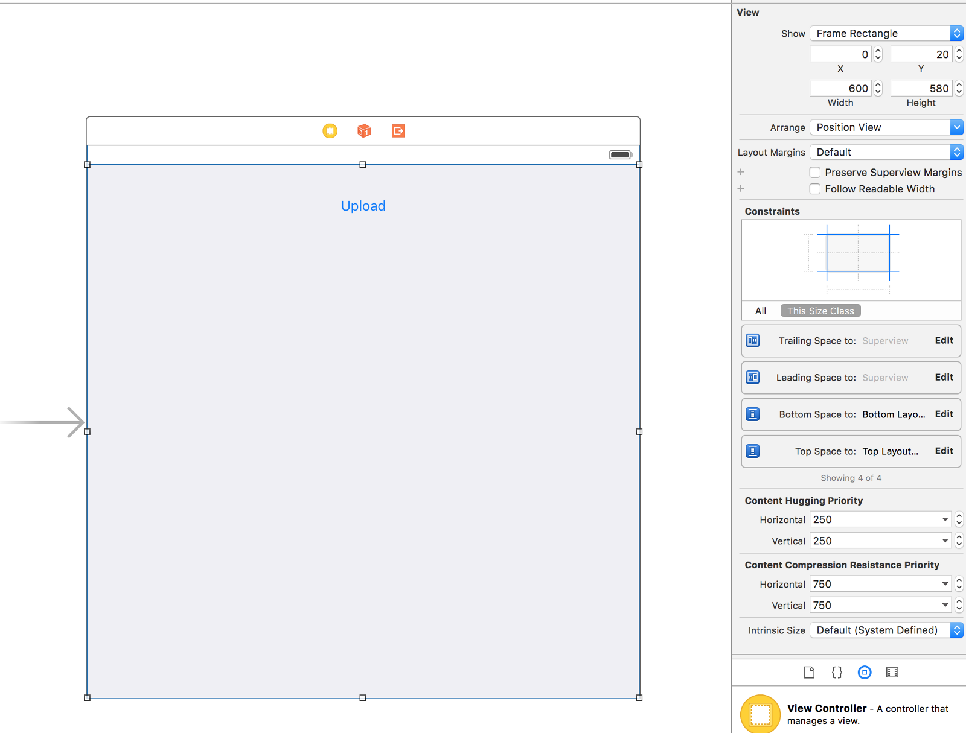Click the Trailing Space constraint icon
Screen dimensions: 966x733
click(753, 341)
